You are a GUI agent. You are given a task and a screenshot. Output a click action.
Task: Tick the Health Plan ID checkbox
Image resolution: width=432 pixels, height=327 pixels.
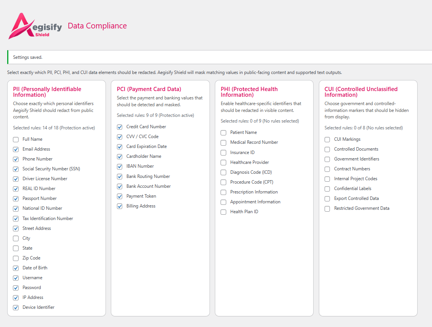click(224, 212)
